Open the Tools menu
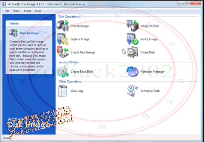 click(27, 11)
